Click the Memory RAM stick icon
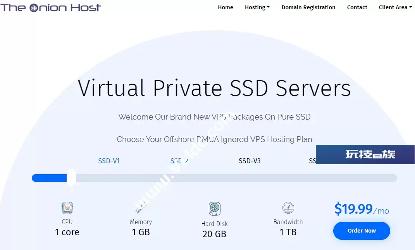415x250 pixels. pyautogui.click(x=140, y=209)
